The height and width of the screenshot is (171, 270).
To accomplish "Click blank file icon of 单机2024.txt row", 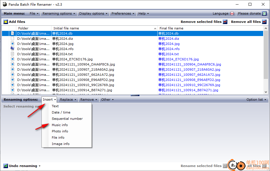I will 12,54.
